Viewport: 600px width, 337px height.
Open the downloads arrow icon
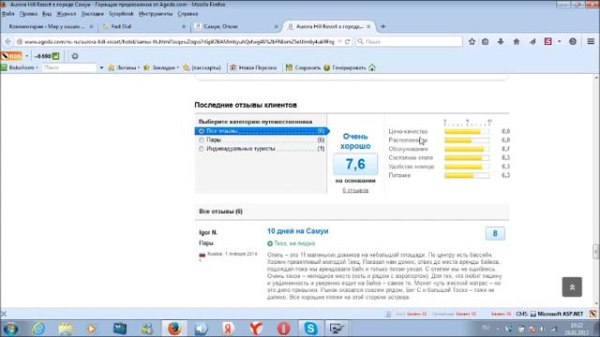pos(501,41)
